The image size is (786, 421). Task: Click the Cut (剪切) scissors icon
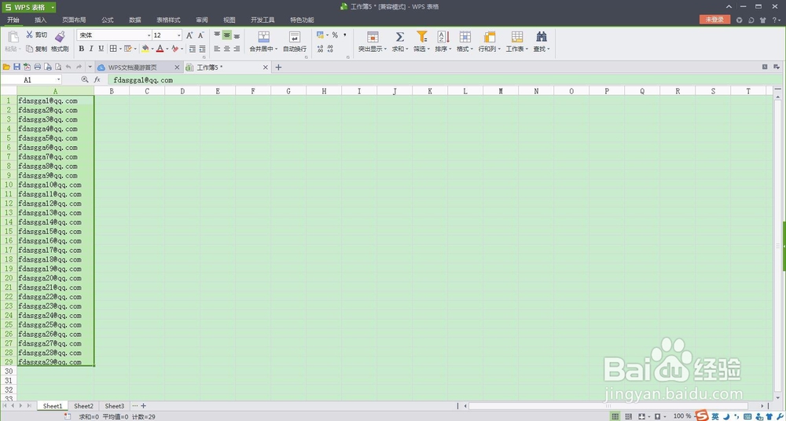tap(30, 35)
